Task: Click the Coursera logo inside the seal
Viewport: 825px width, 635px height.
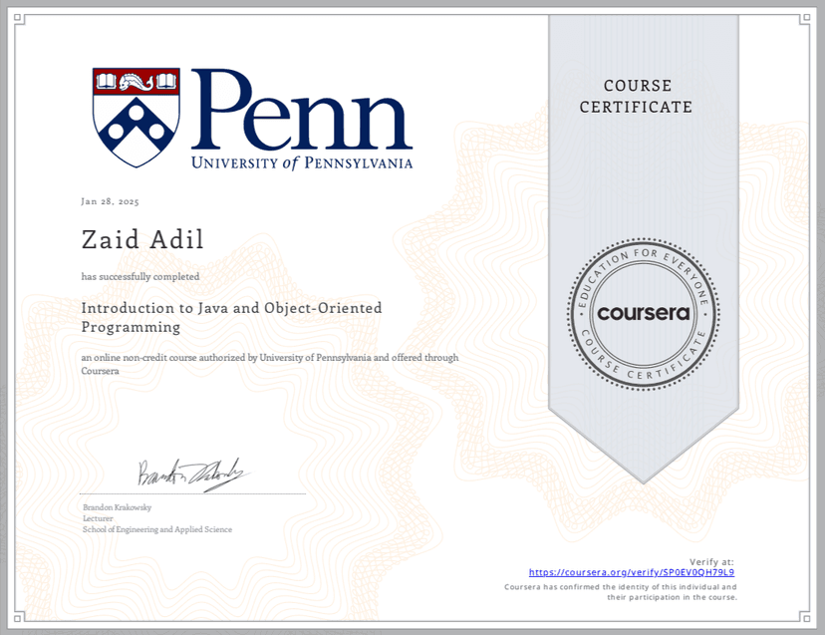Action: [643, 312]
